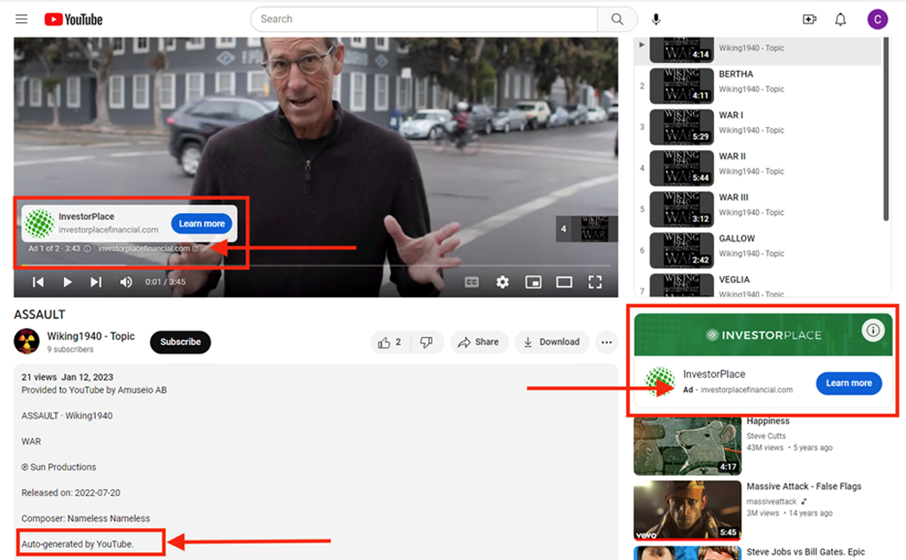Open video player settings gear
This screenshot has height=560, width=906.
(503, 282)
